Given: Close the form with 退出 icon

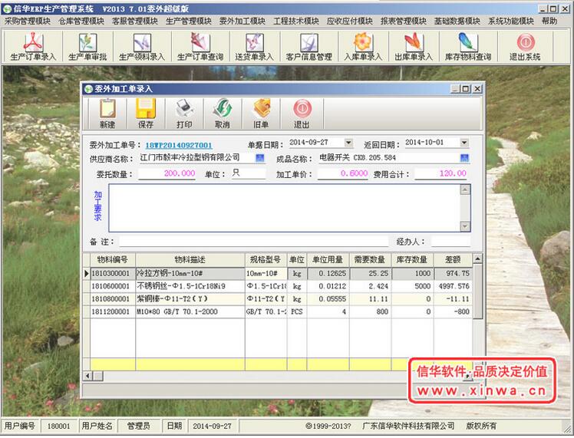Looking at the screenshot, I should tap(302, 114).
